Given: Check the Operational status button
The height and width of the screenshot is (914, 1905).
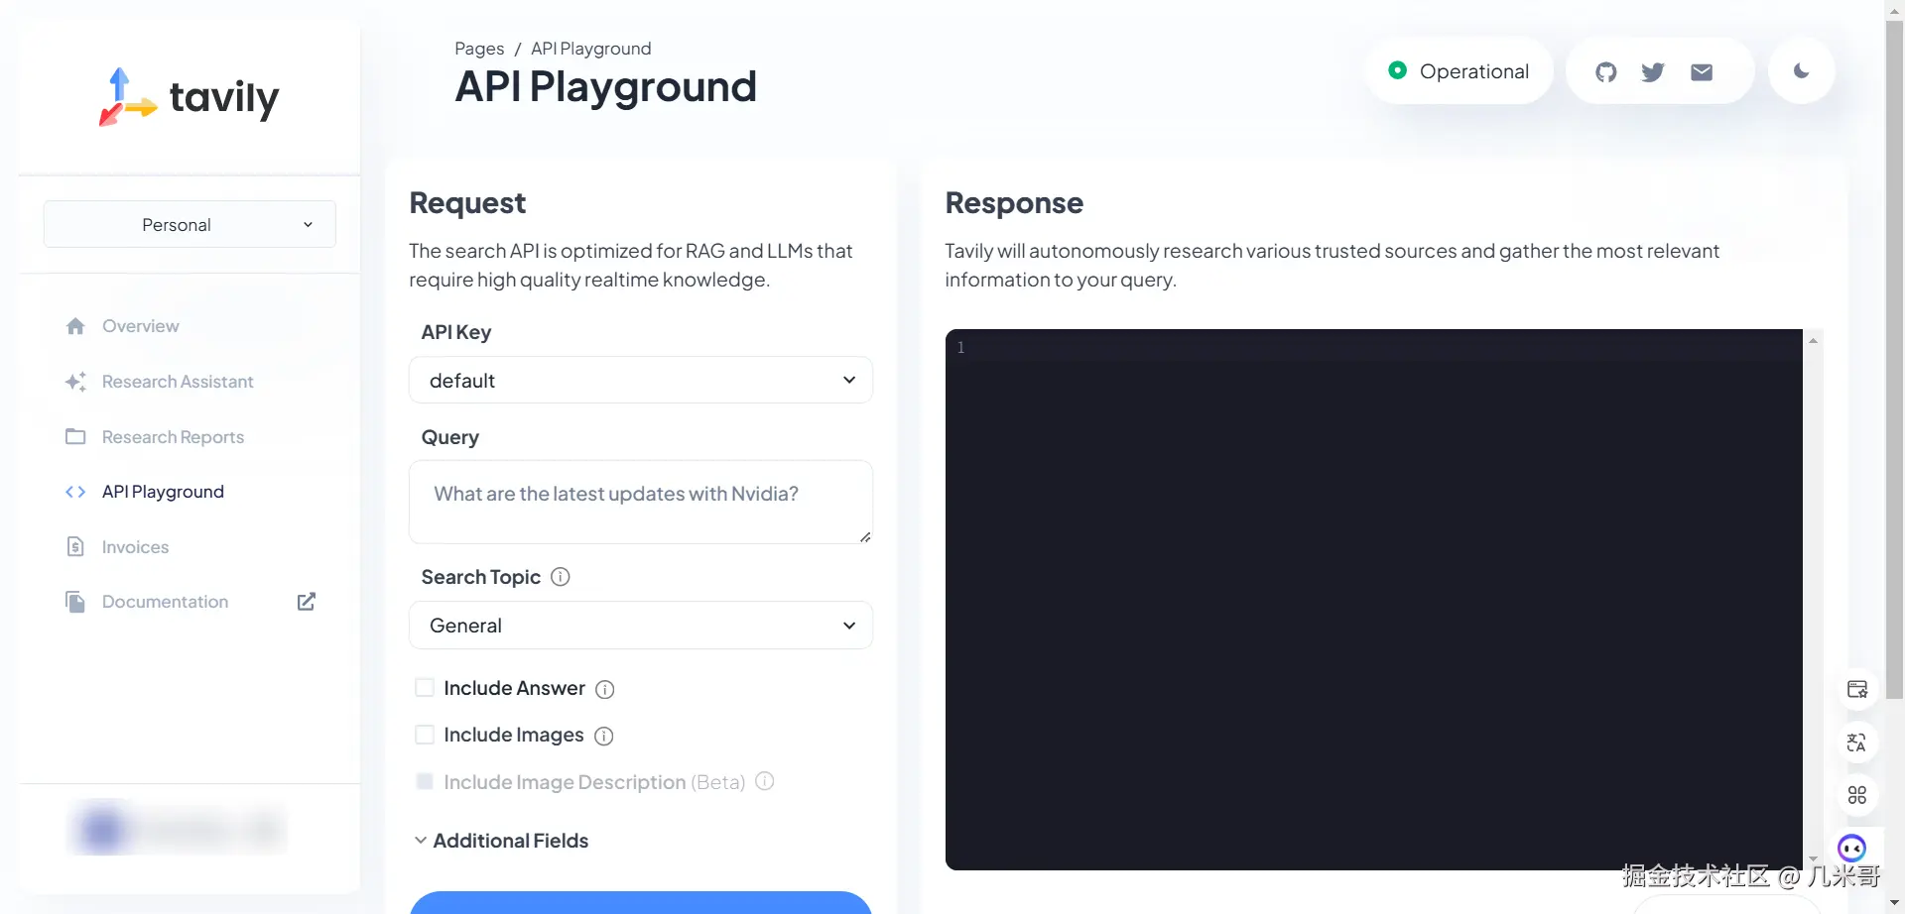Looking at the screenshot, I should [1460, 70].
